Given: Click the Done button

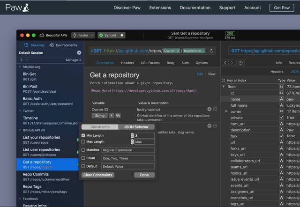Looking at the screenshot, I should pos(144,175).
